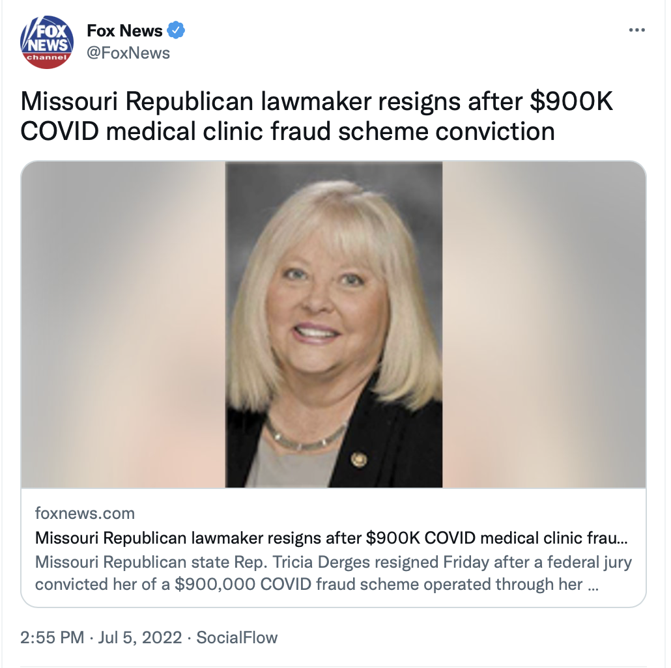Image resolution: width=671 pixels, height=668 pixels.
Task: Click 'COVID medical clinic fraud scheme conviction' line
Action: coord(287,131)
